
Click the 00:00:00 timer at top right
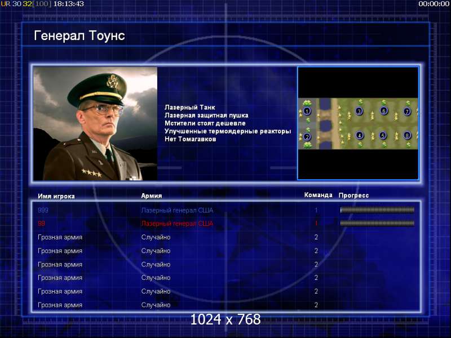click(434, 4)
